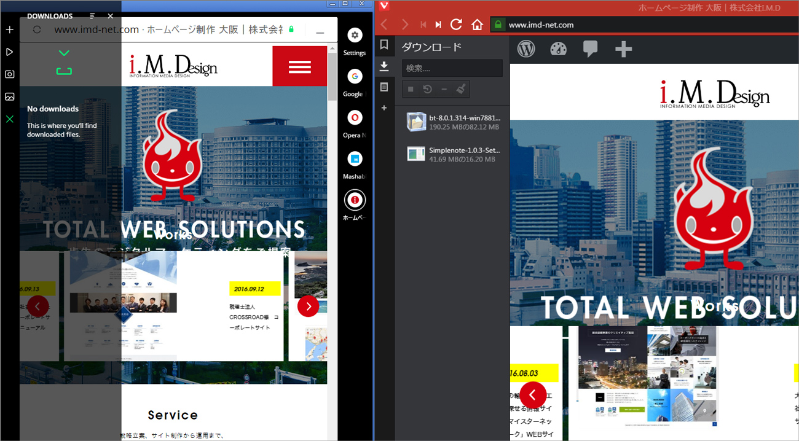Click the green lock icon in Opera Neon
Screen dimensions: 799x441
[x=291, y=29]
